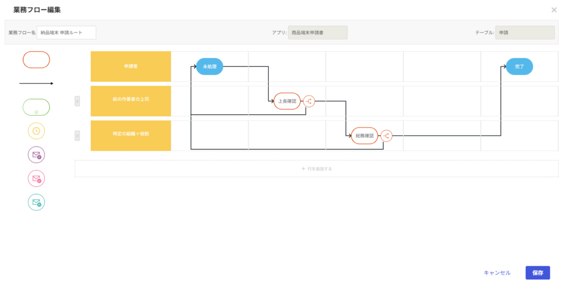Close the 業務フロー編集 dialog
Screen dimensions: 563x286
click(554, 10)
